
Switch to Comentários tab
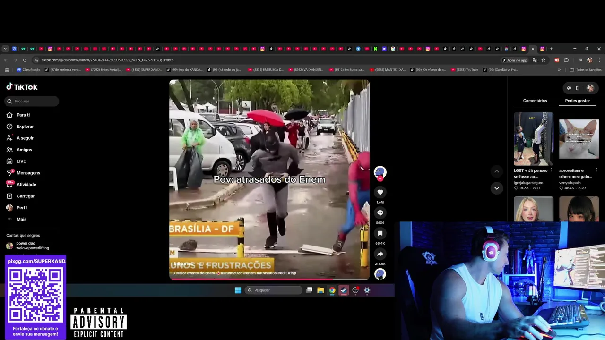click(535, 101)
